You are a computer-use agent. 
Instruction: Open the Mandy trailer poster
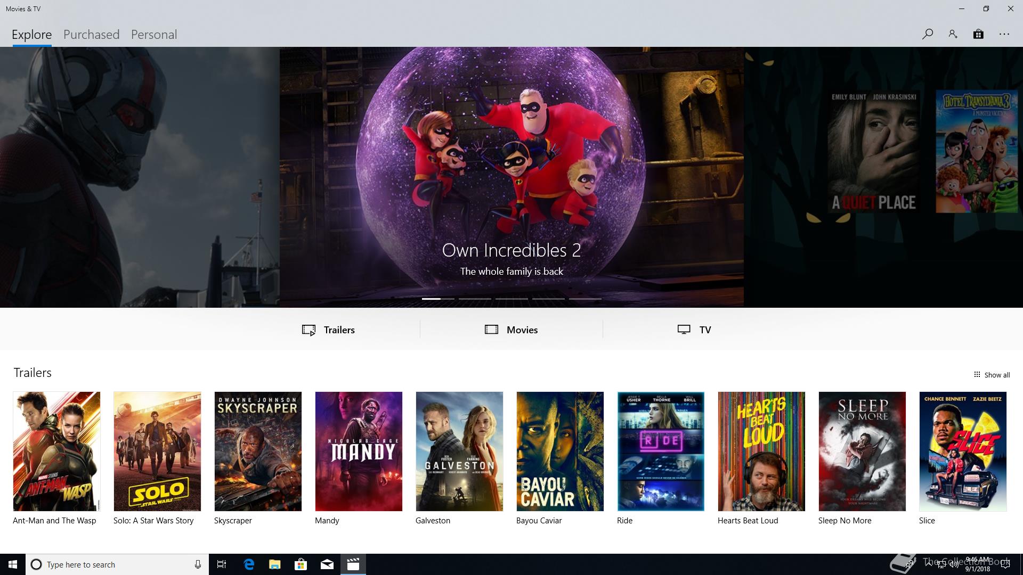(x=359, y=451)
